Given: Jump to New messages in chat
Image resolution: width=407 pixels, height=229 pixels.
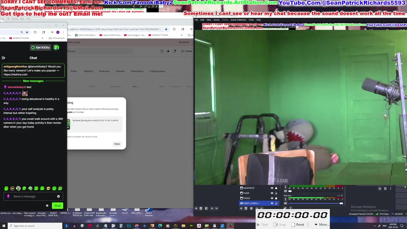Looking at the screenshot, I should pyautogui.click(x=33, y=81).
